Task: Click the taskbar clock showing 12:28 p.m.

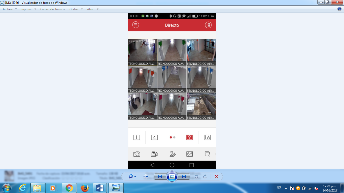Action: click(330, 188)
